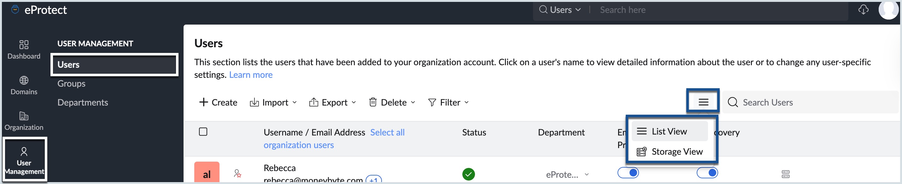
Task: Choose Storage View from the menu
Action: 670,152
